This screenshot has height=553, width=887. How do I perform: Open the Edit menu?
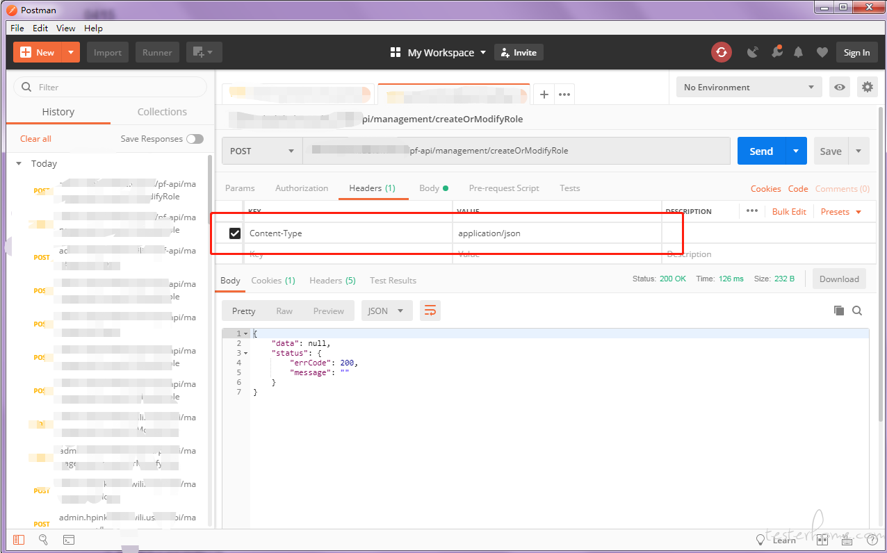[x=40, y=28]
